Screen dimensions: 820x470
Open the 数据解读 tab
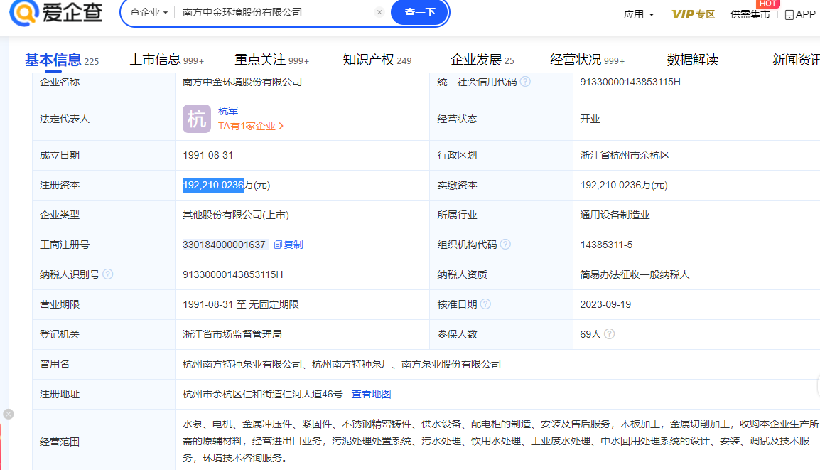[x=692, y=60]
